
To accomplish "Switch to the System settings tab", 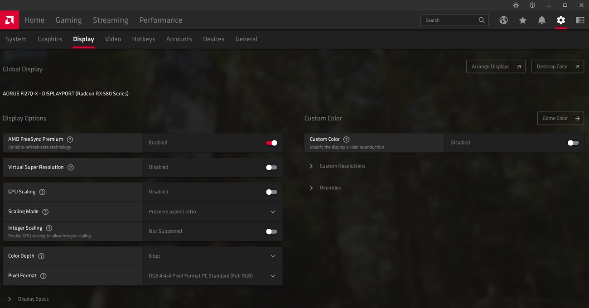I will (x=16, y=39).
